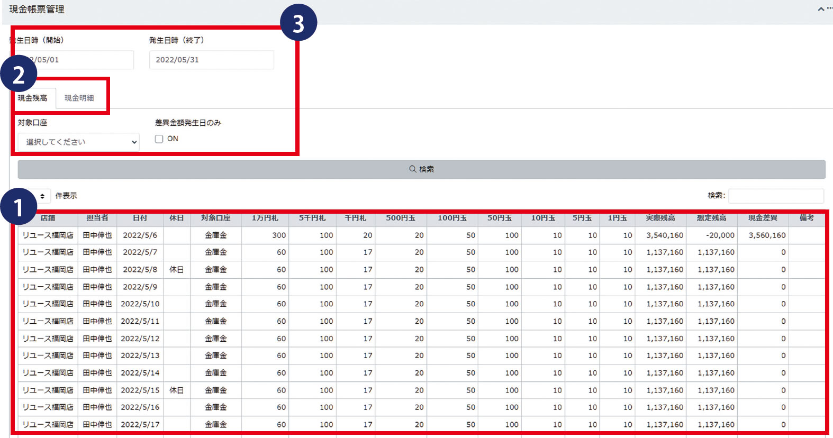Viewport: 833px width, 438px height.
Task: Switch to the 現金明細 tab
Action: point(79,98)
